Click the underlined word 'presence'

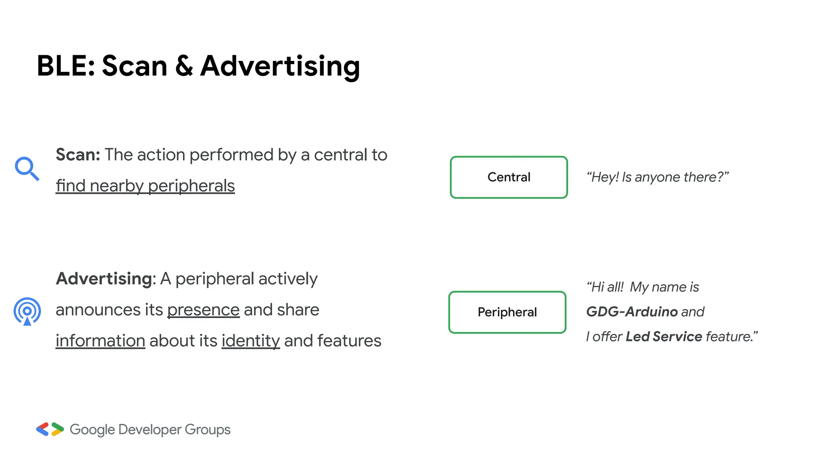tap(204, 310)
